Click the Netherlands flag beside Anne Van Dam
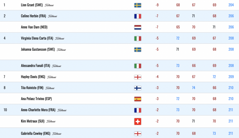239x138 pixels. tap(138, 27)
